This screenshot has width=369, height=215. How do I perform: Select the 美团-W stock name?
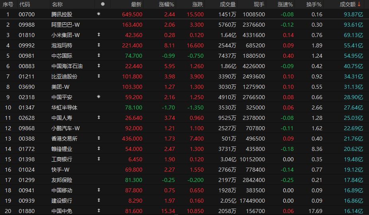tap(60, 87)
